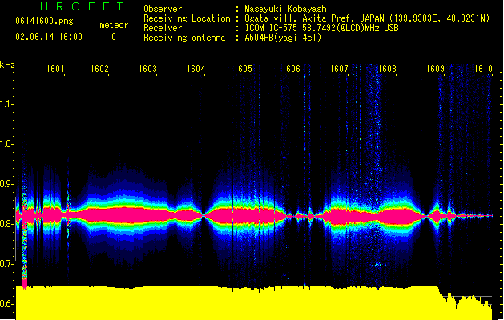Click the Receiving Location label
The height and width of the screenshot is (320, 504).
click(x=187, y=18)
